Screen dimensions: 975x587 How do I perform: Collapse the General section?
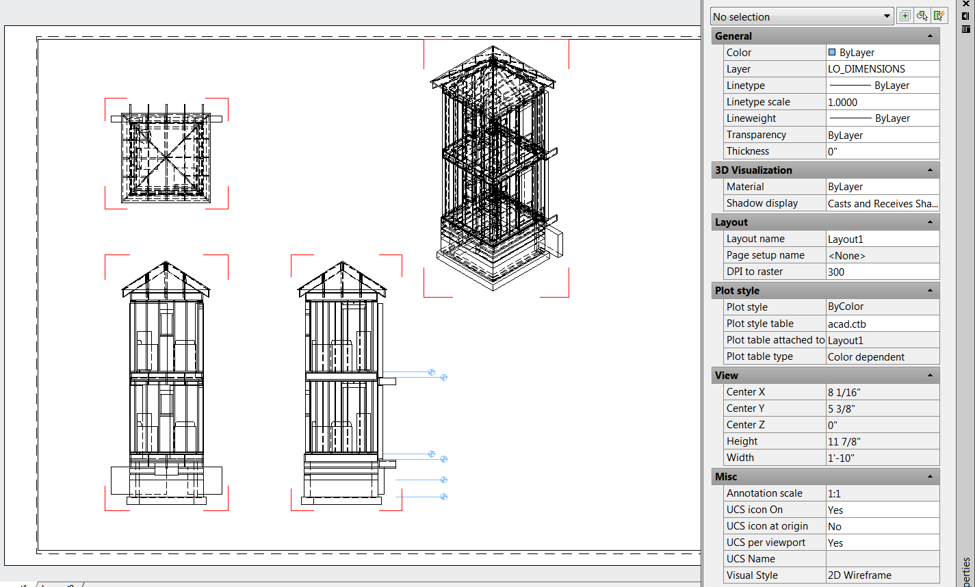pos(930,36)
